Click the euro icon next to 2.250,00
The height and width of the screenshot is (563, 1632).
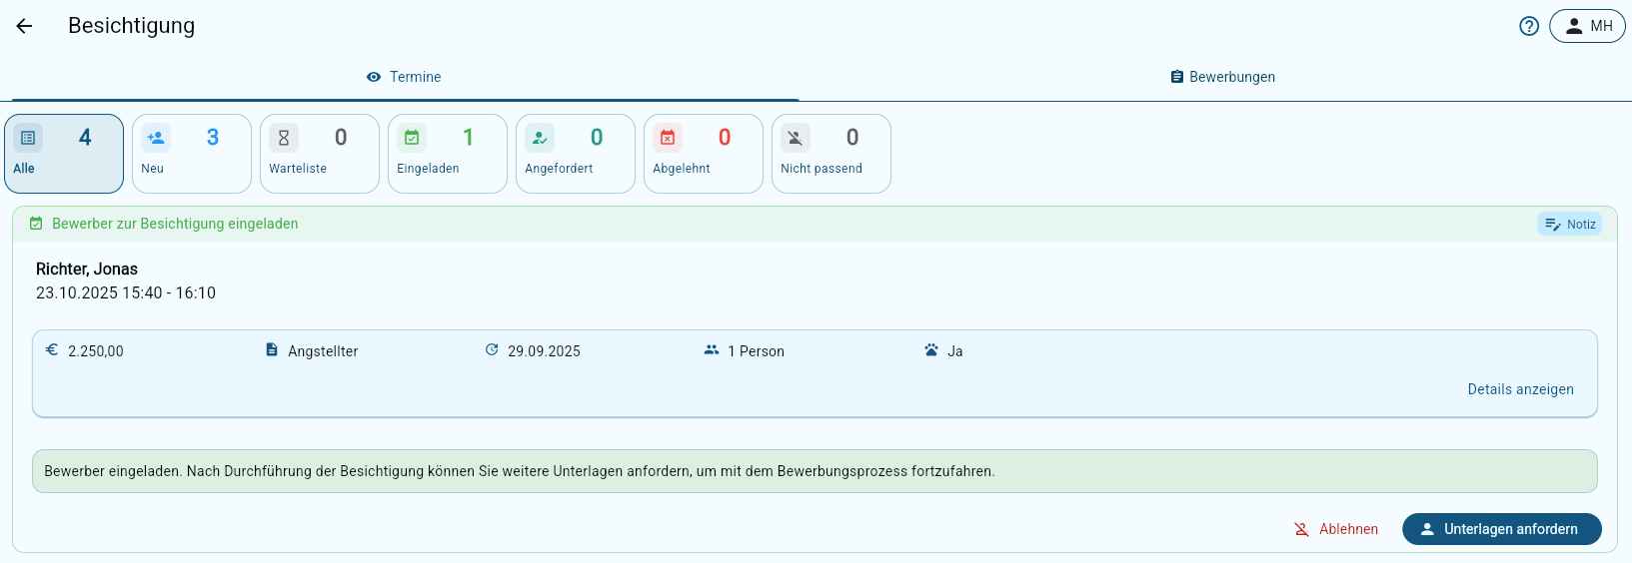[52, 349]
